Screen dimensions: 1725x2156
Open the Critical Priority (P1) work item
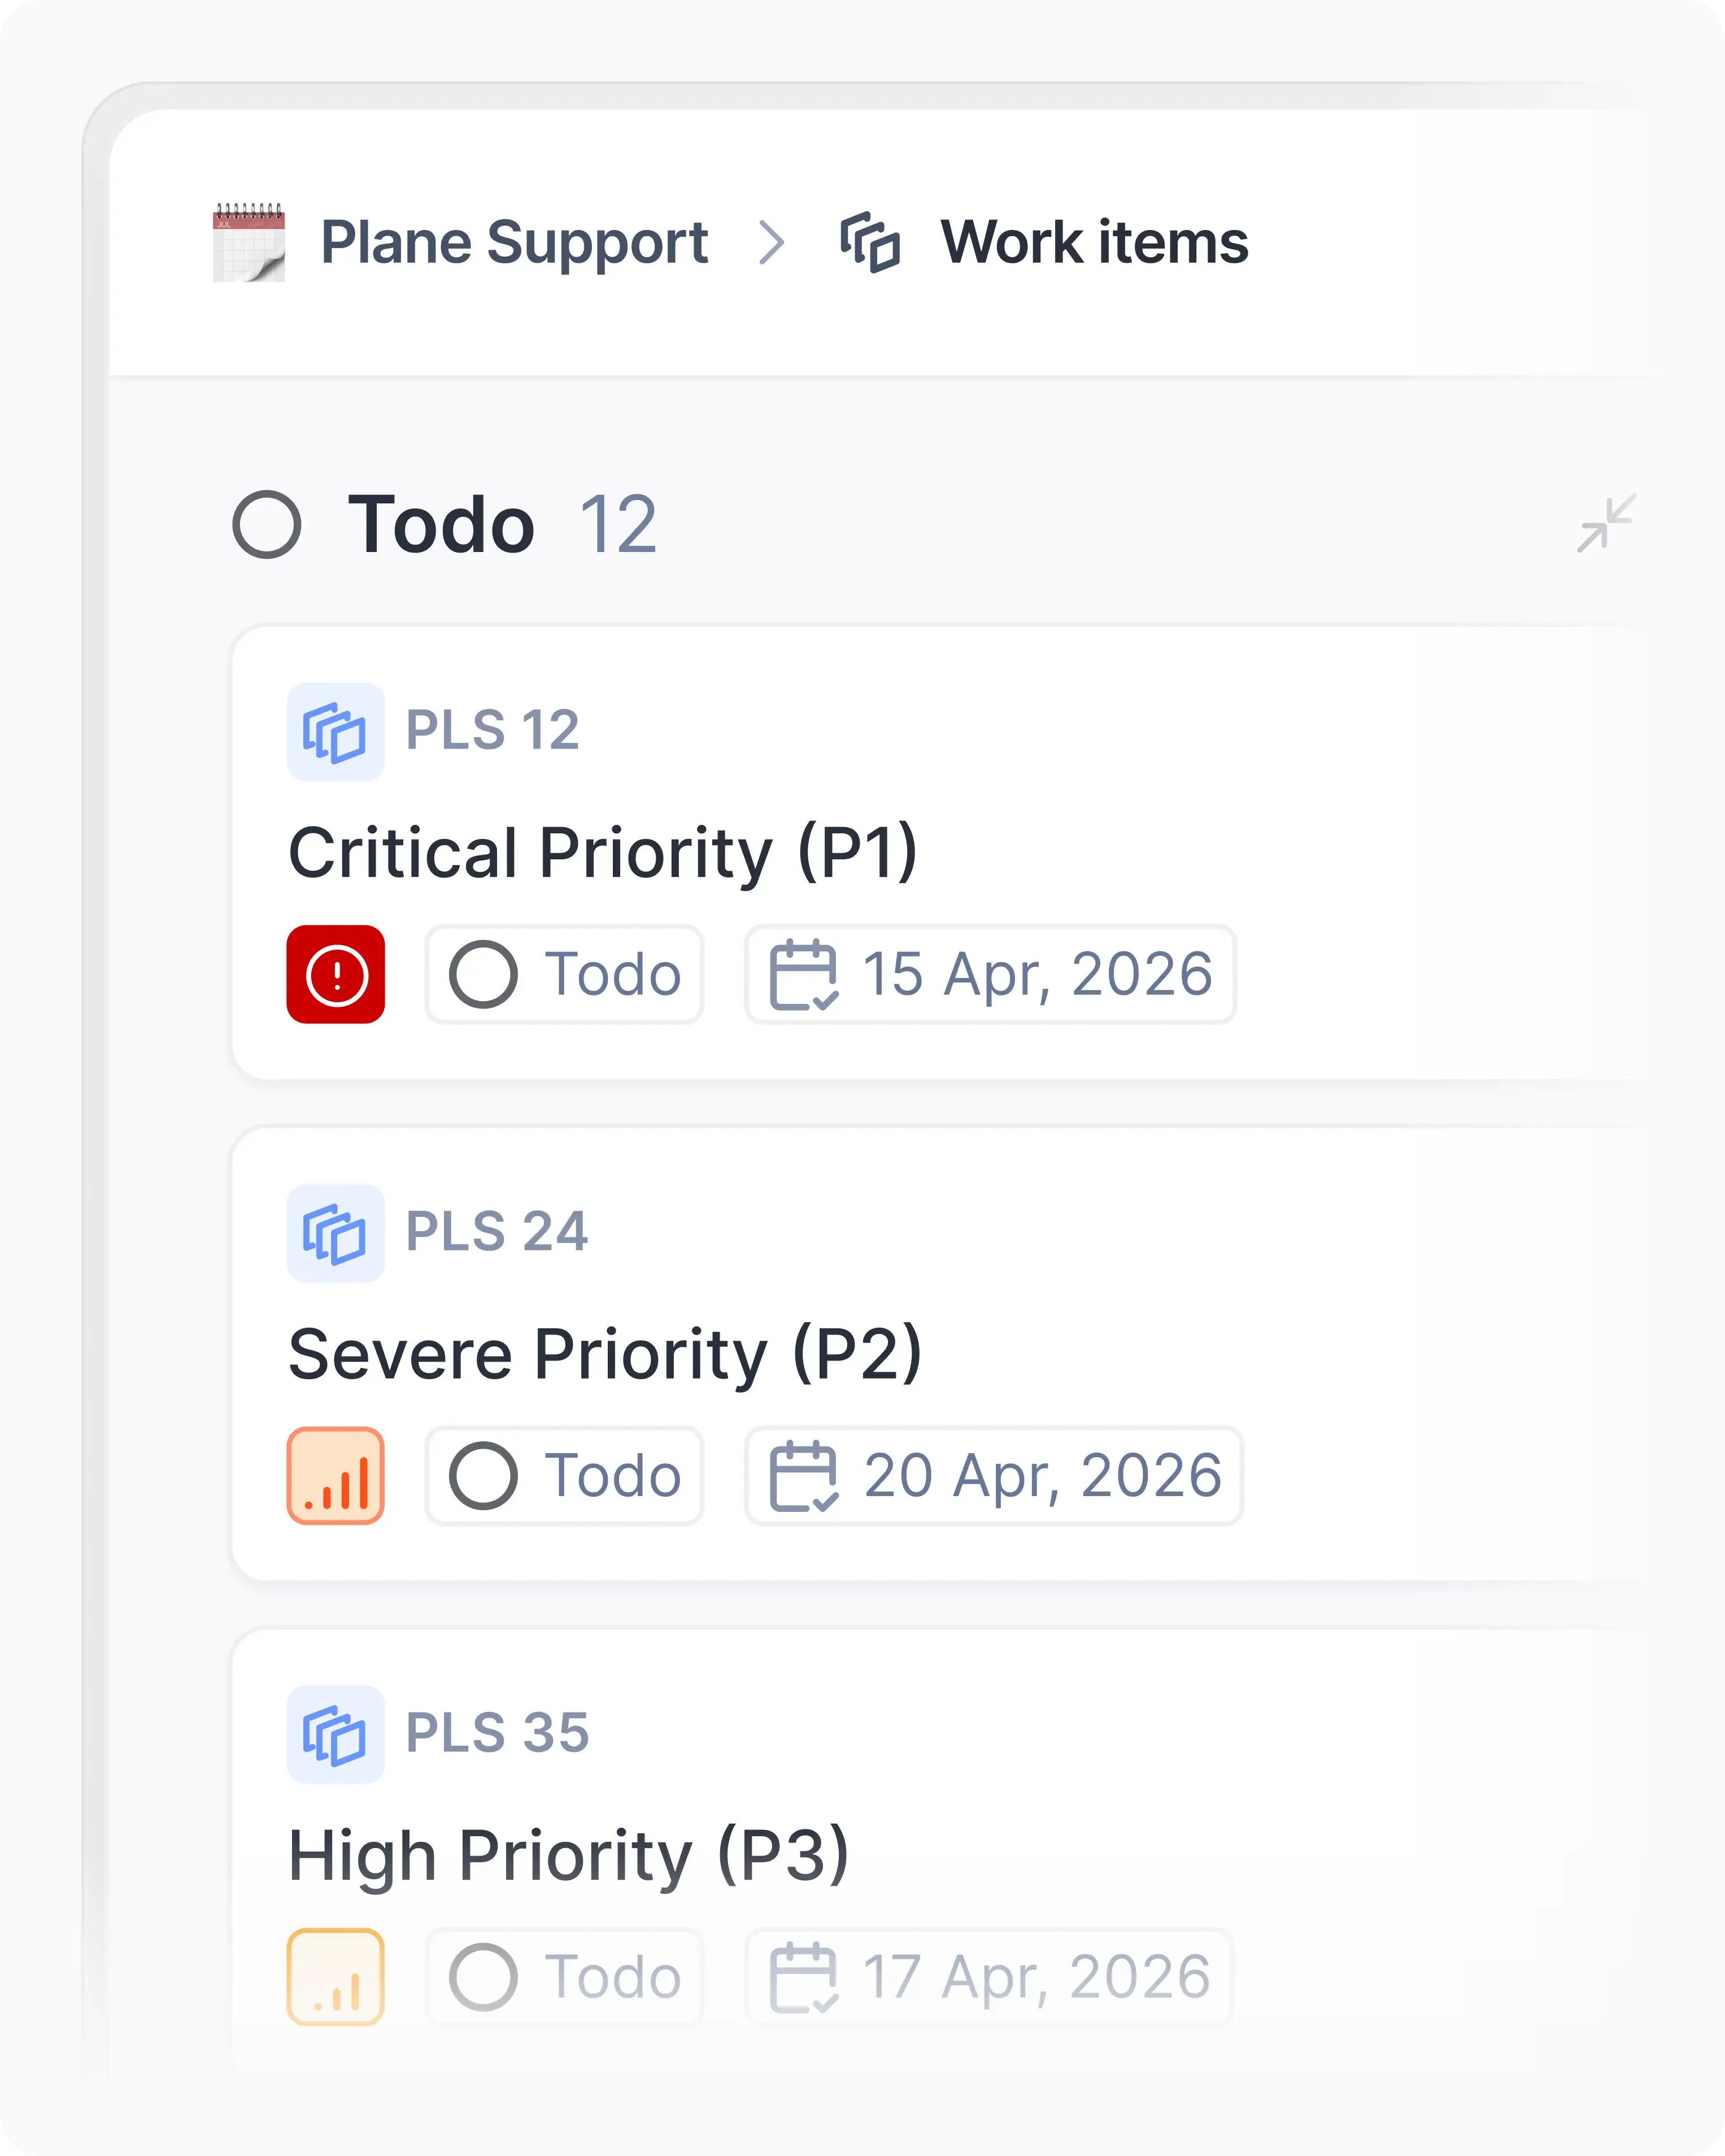pyautogui.click(x=603, y=853)
